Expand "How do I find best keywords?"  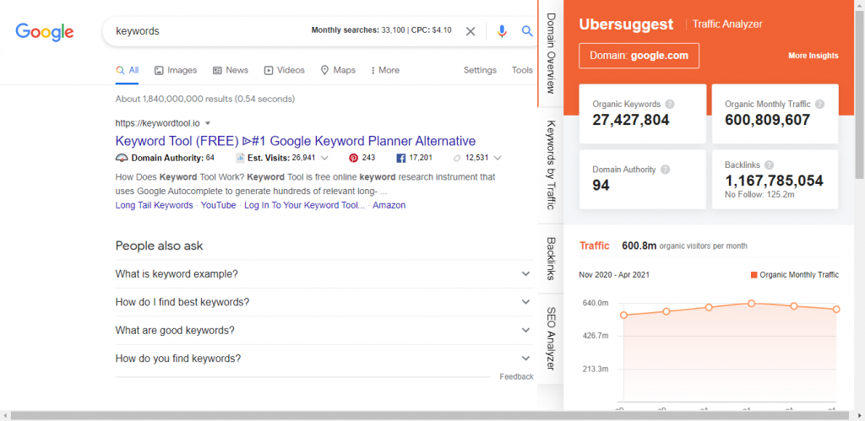pos(324,302)
